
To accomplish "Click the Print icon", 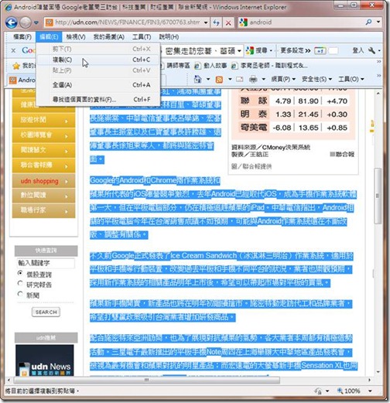I will pyautogui.click(x=253, y=79).
